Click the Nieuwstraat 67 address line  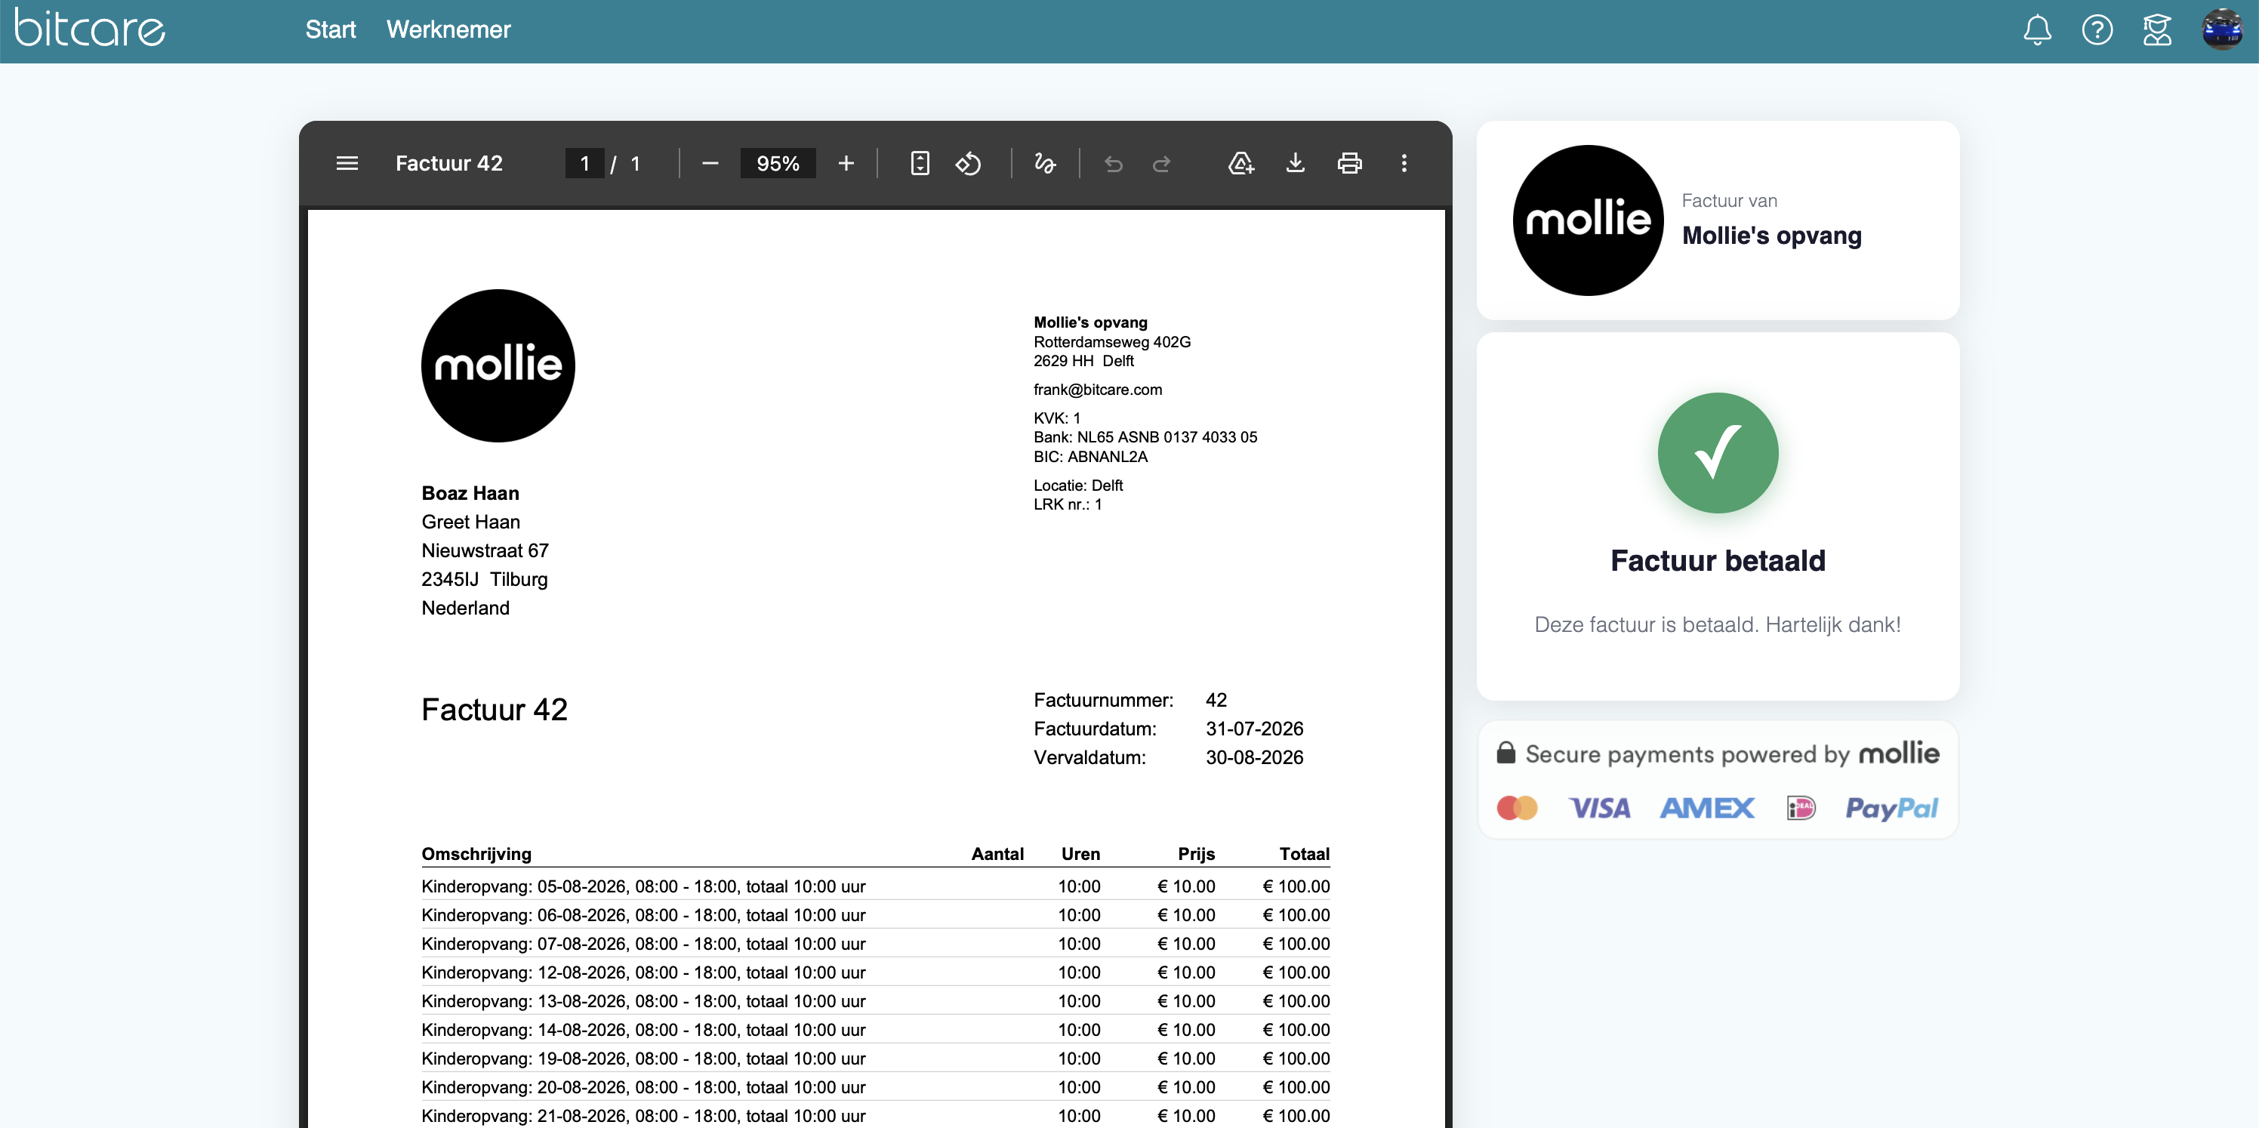[x=485, y=551]
